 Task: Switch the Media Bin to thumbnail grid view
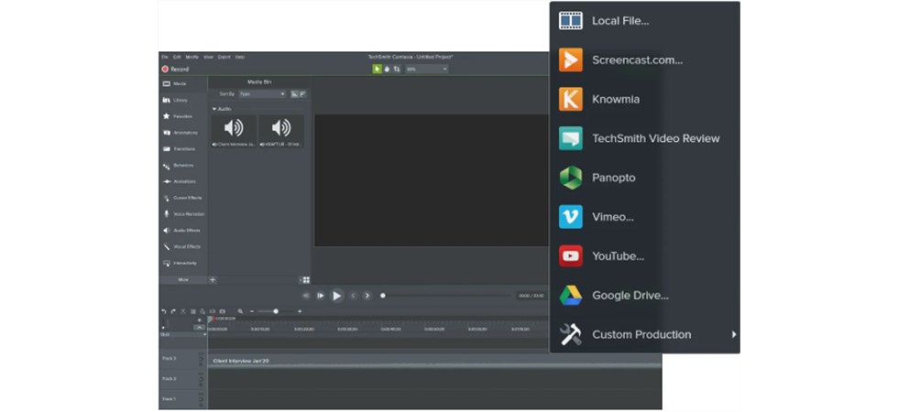pyautogui.click(x=306, y=280)
